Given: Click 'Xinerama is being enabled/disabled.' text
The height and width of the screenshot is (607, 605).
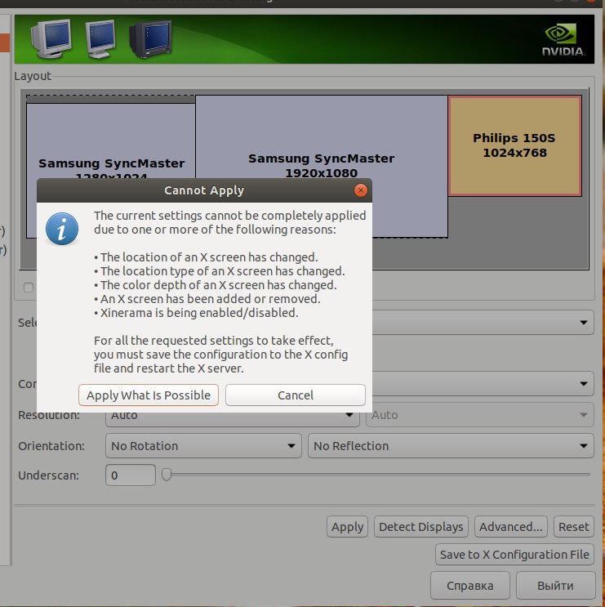Looking at the screenshot, I should pos(199,312).
